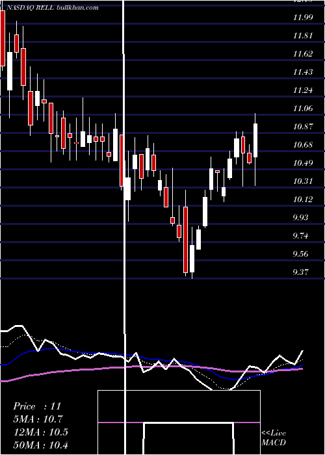
Task: Select the 5MA : 10.7 readout
Action: click(x=38, y=419)
